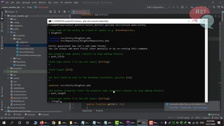224x126 pixels.
Task: Select symfony.lock file
Action: click(19, 104)
